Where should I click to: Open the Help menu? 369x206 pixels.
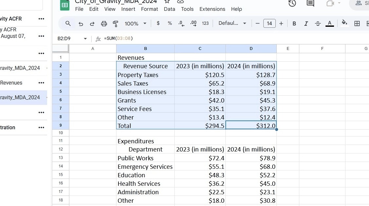(x=236, y=9)
